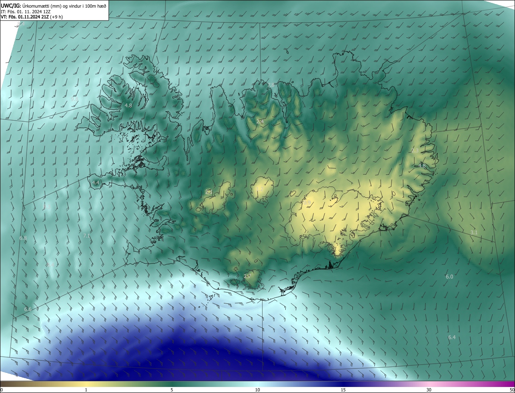
Task: Click the colour scale tick label 10
Action: [257, 390]
